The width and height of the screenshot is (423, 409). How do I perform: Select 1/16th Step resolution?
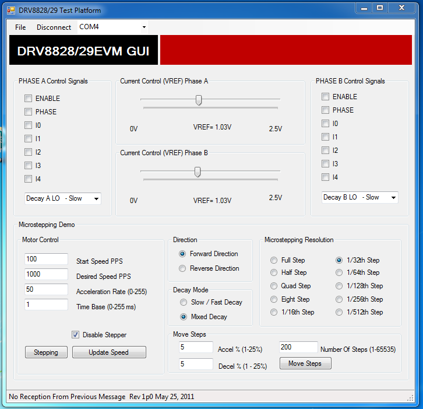click(x=274, y=312)
